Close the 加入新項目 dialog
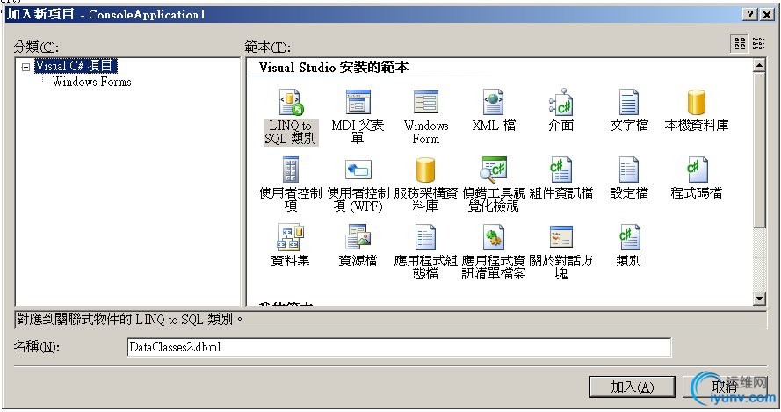 point(767,15)
